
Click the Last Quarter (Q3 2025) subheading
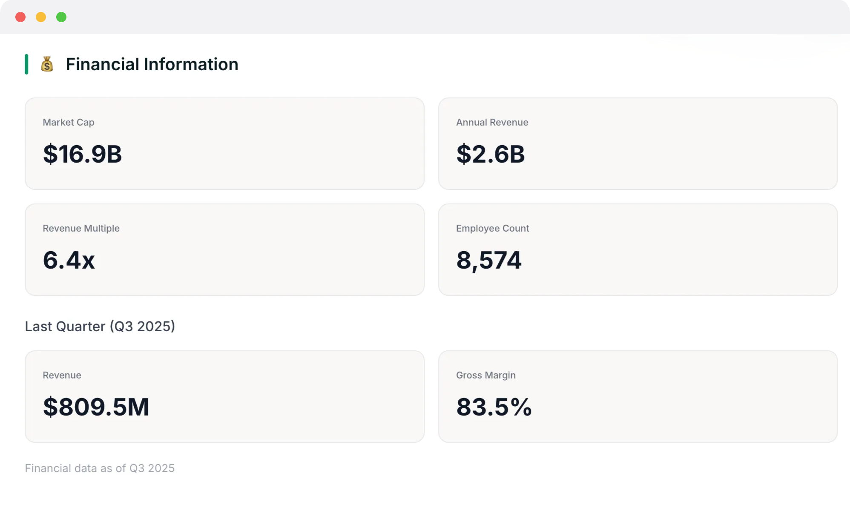pos(100,326)
